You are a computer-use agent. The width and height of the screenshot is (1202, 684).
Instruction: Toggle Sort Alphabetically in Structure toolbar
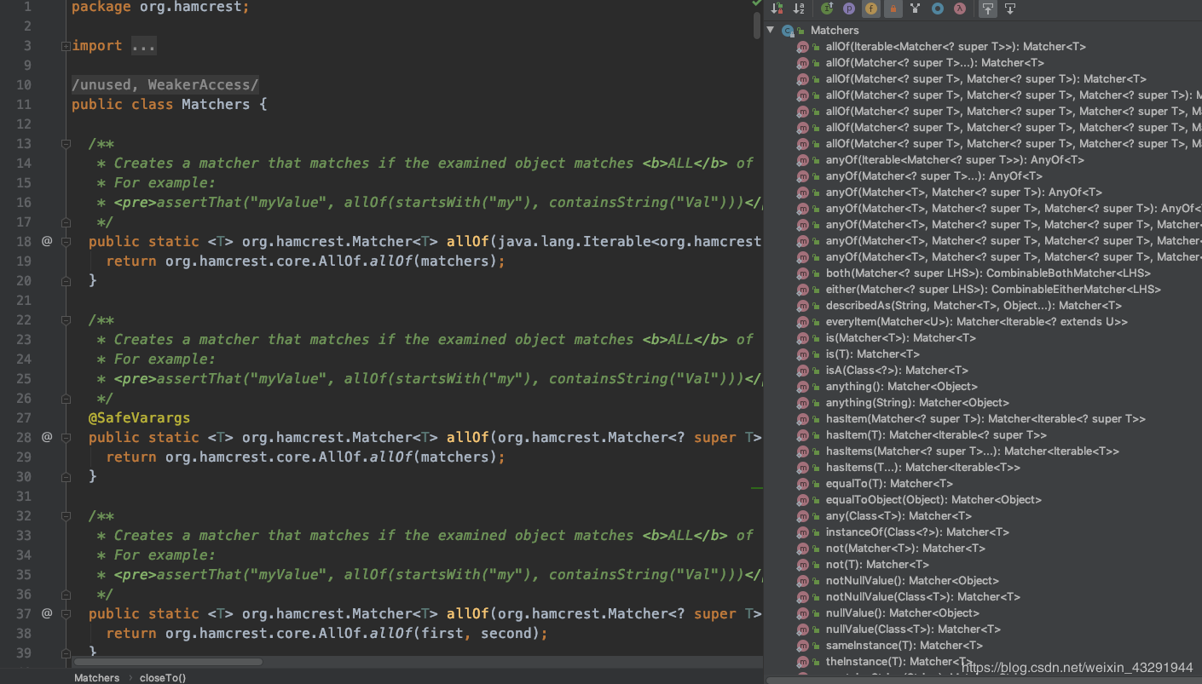coord(799,9)
